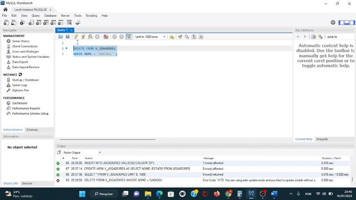356x200 pixels.
Task: Save query to snippets with star icon
Action: (x=172, y=37)
